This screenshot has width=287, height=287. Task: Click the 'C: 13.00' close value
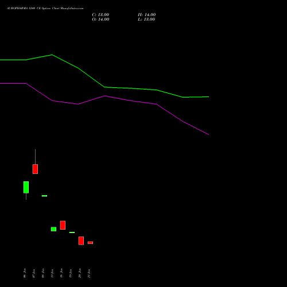coord(100,15)
